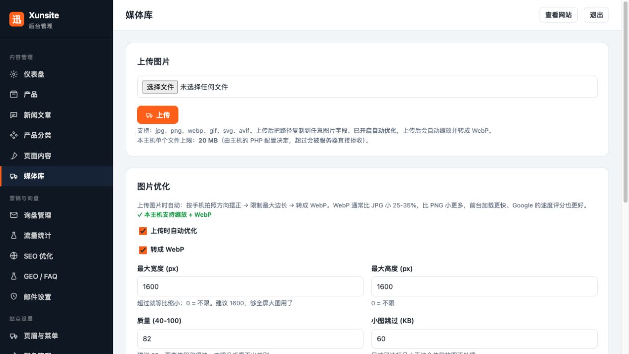Click the 页面内容 pen icon
Image resolution: width=629 pixels, height=354 pixels.
pyautogui.click(x=14, y=156)
